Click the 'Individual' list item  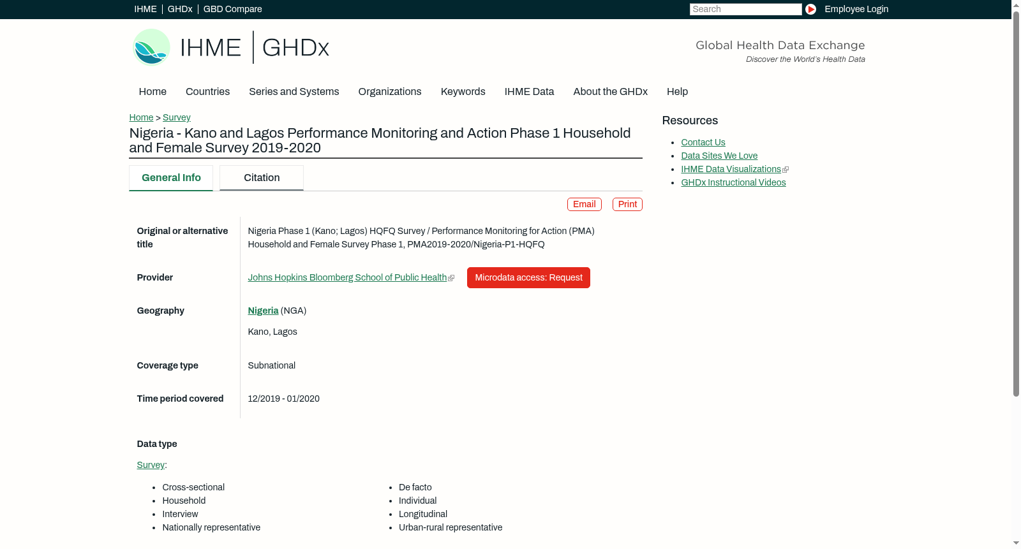[x=418, y=501]
